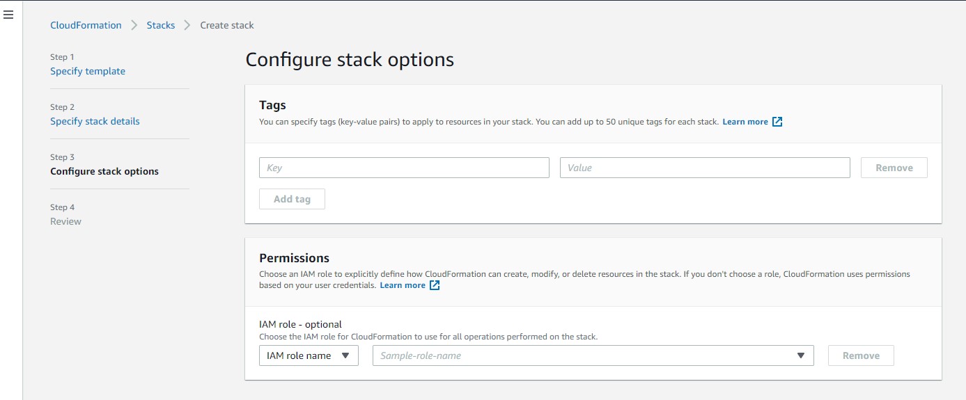Click the breadcrumb chevron after CloudFormation

click(134, 25)
